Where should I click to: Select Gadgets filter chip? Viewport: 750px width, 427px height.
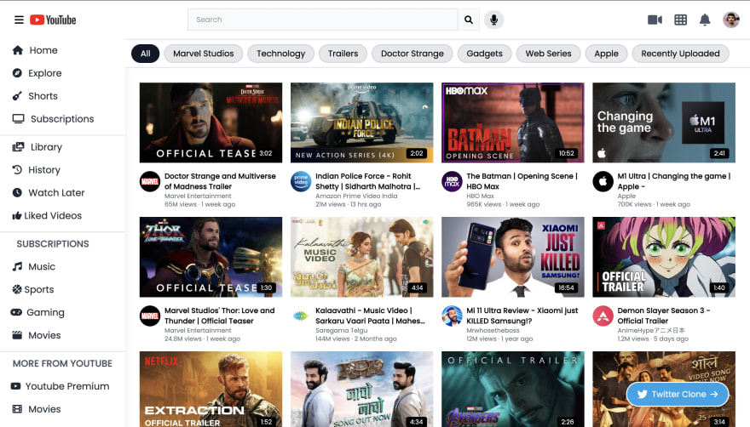pyautogui.click(x=485, y=54)
